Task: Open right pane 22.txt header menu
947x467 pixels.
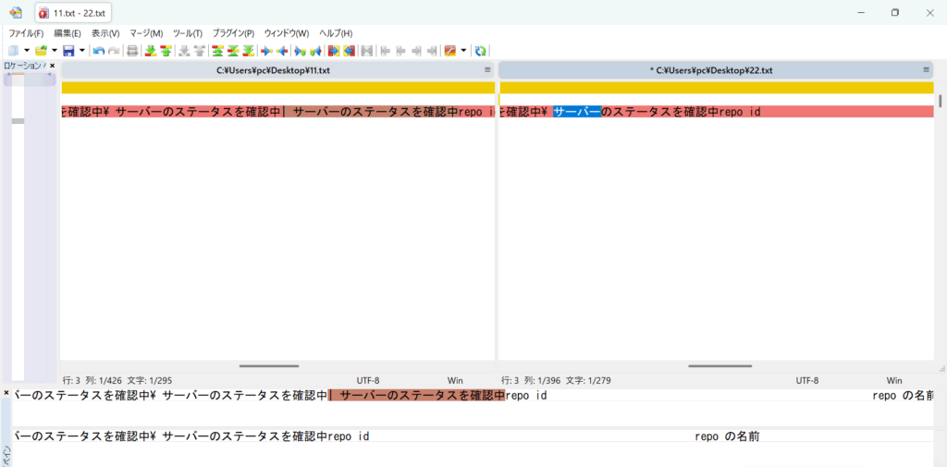Action: pyautogui.click(x=926, y=70)
